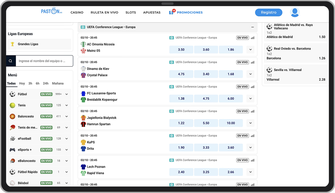Click the team name search field
The width and height of the screenshot is (335, 193).
[44, 61]
